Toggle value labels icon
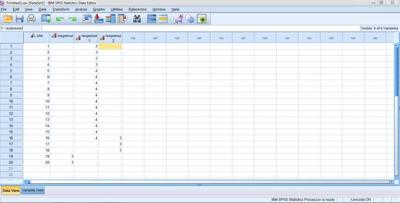Viewport: 400px width, 203px height. [178, 19]
